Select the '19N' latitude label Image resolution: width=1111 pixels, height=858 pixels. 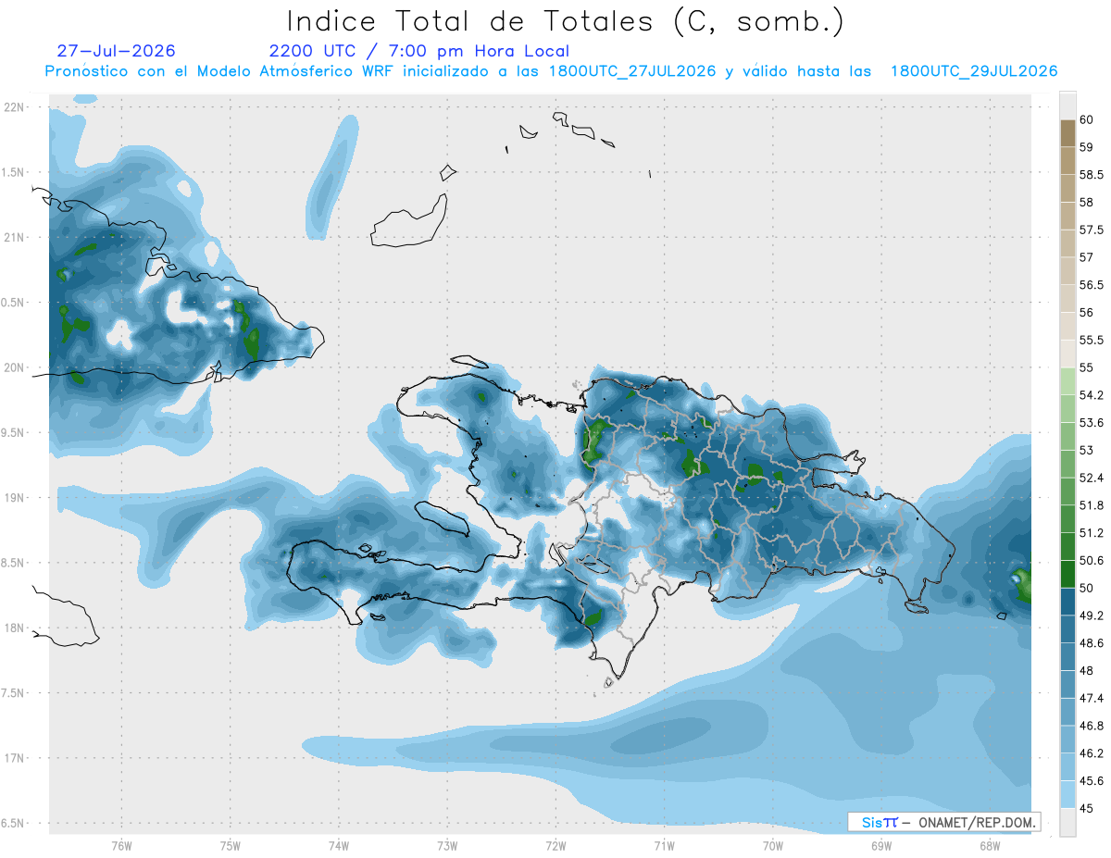click(x=14, y=498)
